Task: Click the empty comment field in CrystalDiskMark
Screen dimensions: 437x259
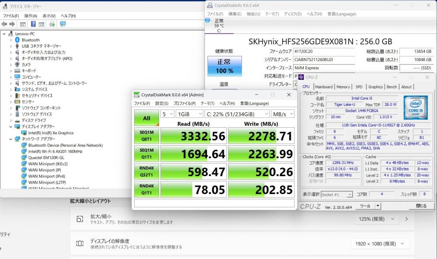Action: [x=214, y=203]
